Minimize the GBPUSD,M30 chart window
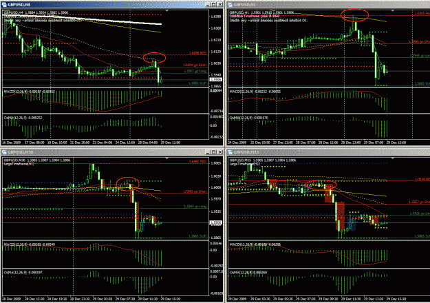 tap(208, 152)
